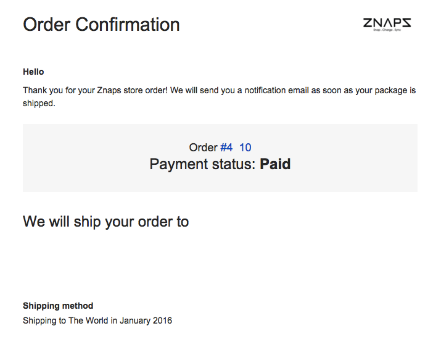Click the word "Order" before the order number
The height and width of the screenshot is (339, 441).
(x=203, y=148)
